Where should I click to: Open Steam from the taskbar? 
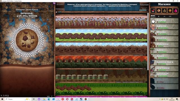81,99
